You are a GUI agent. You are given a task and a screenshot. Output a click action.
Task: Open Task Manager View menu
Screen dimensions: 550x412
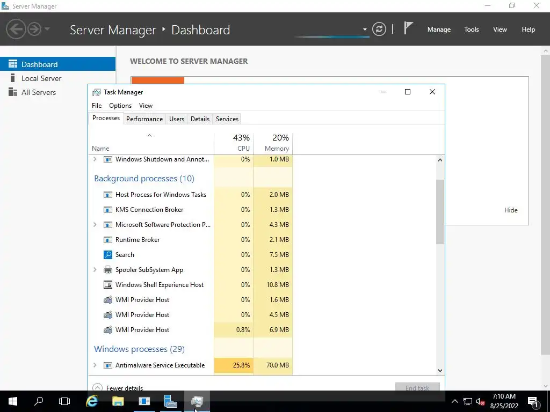click(146, 106)
